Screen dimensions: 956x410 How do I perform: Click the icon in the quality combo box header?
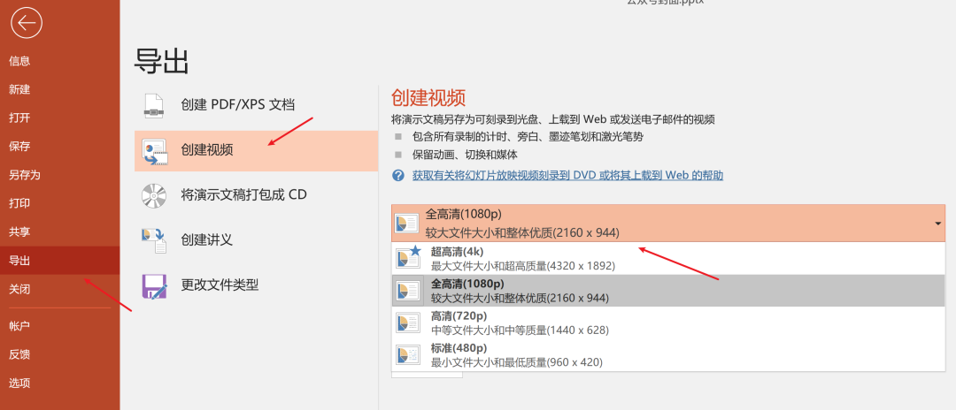click(406, 223)
